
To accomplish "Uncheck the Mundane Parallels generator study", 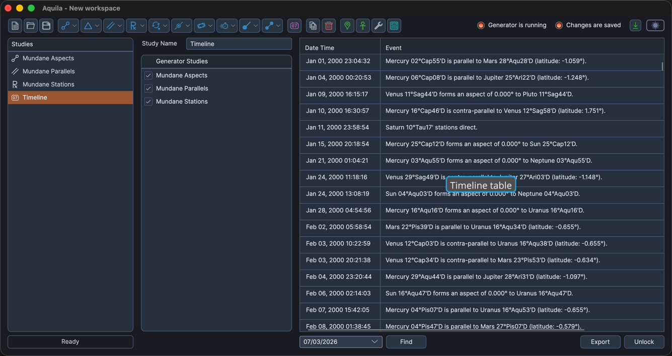I will (x=148, y=88).
